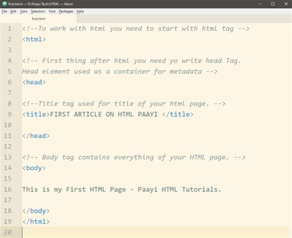Click the comment 'To work with html' line
Viewport: 292px width, 238px height.
point(136,28)
